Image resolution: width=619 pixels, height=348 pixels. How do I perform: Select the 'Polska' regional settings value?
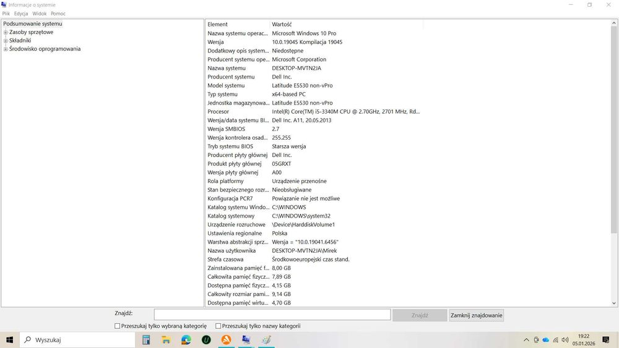tap(280, 233)
